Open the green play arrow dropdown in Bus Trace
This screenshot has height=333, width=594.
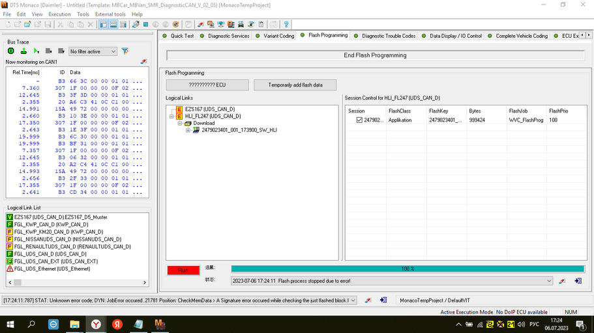coord(37,51)
